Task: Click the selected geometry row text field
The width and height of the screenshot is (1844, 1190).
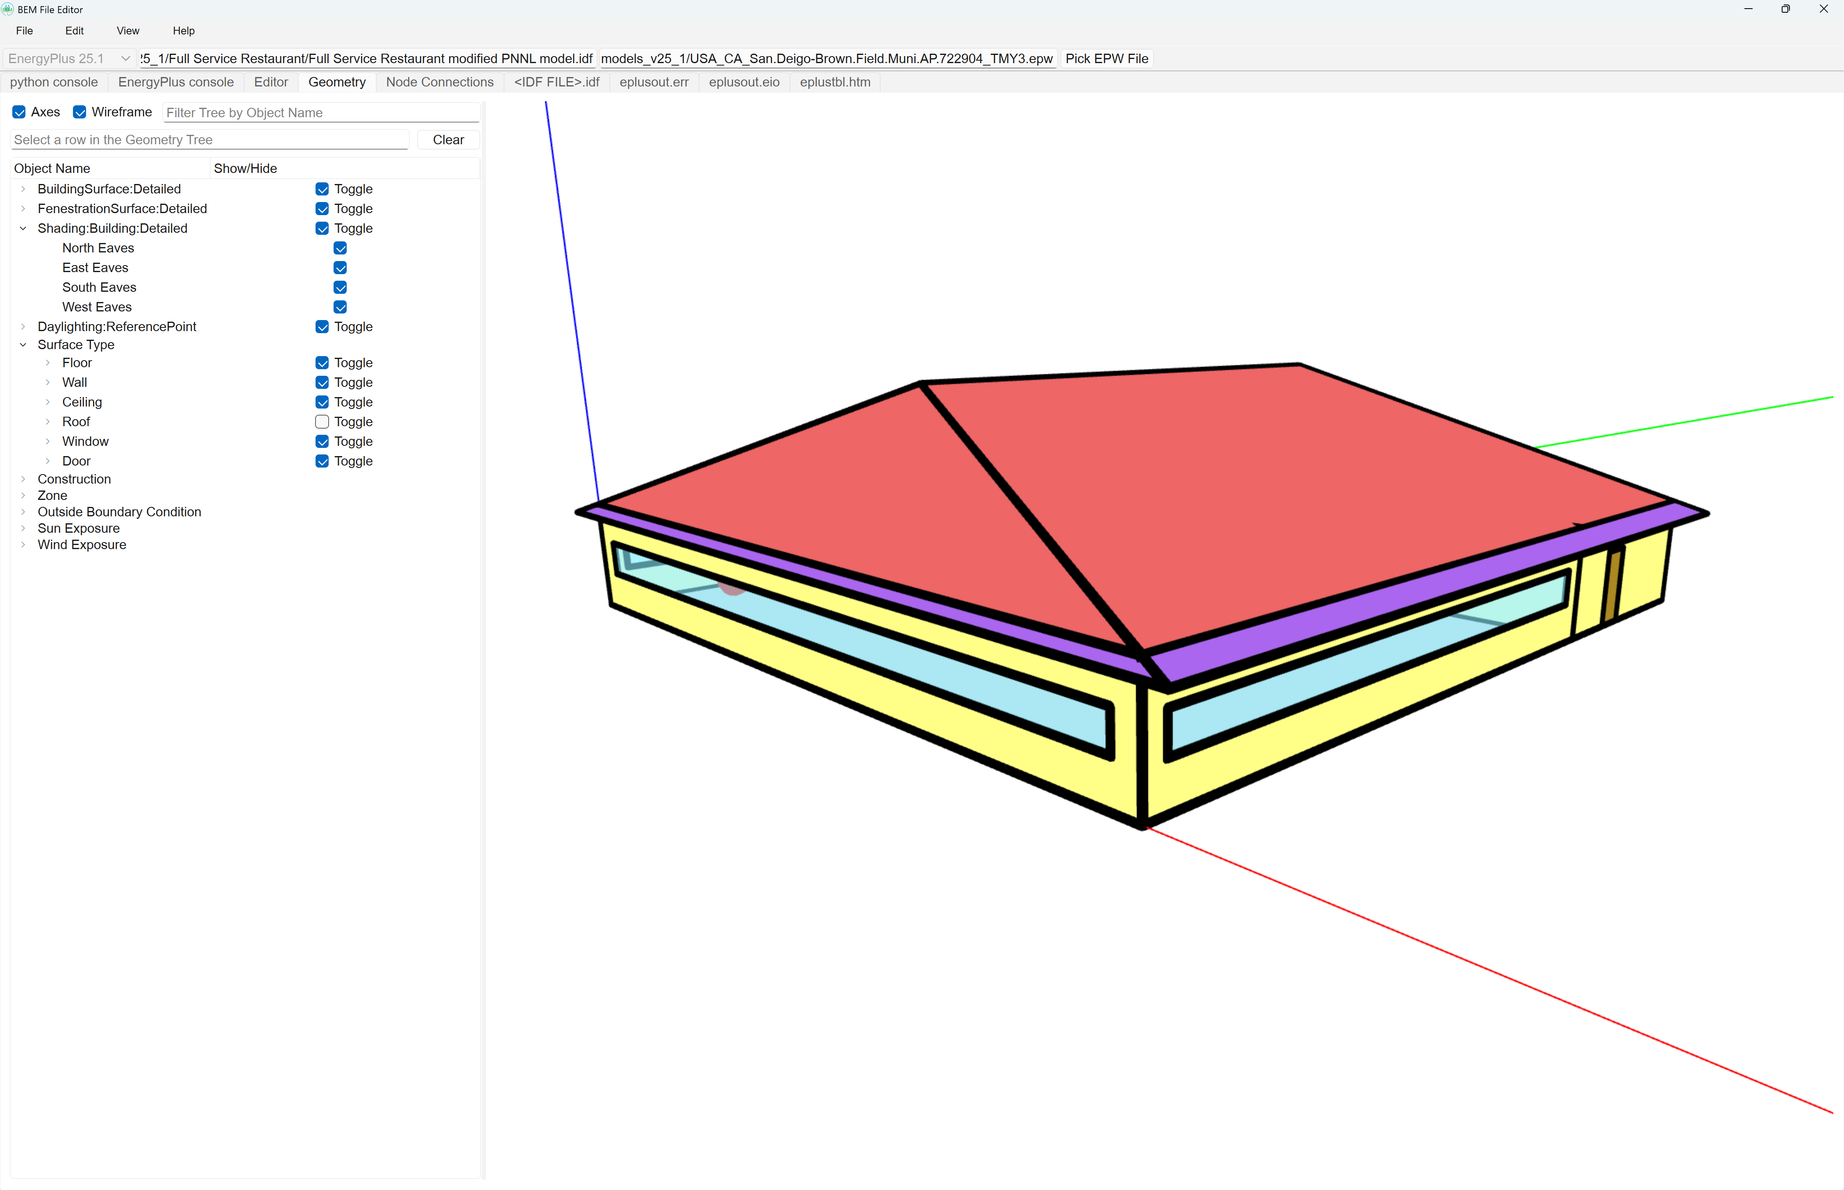Action: [210, 140]
